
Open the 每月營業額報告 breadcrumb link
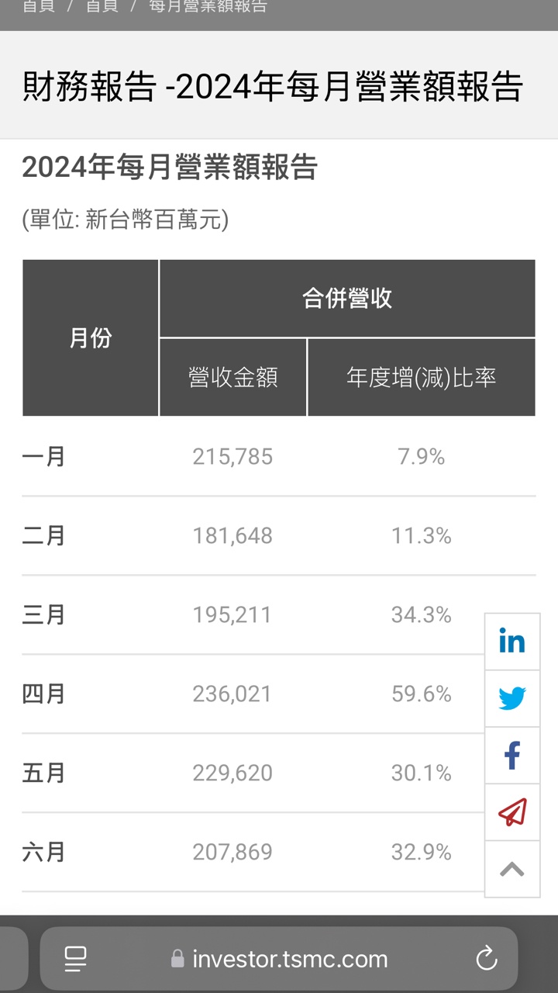(x=208, y=7)
